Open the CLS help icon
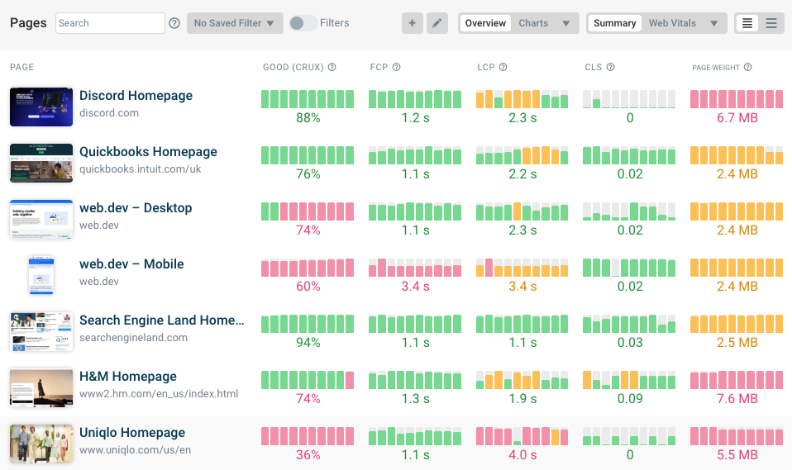The height and width of the screenshot is (470, 792). [x=610, y=67]
